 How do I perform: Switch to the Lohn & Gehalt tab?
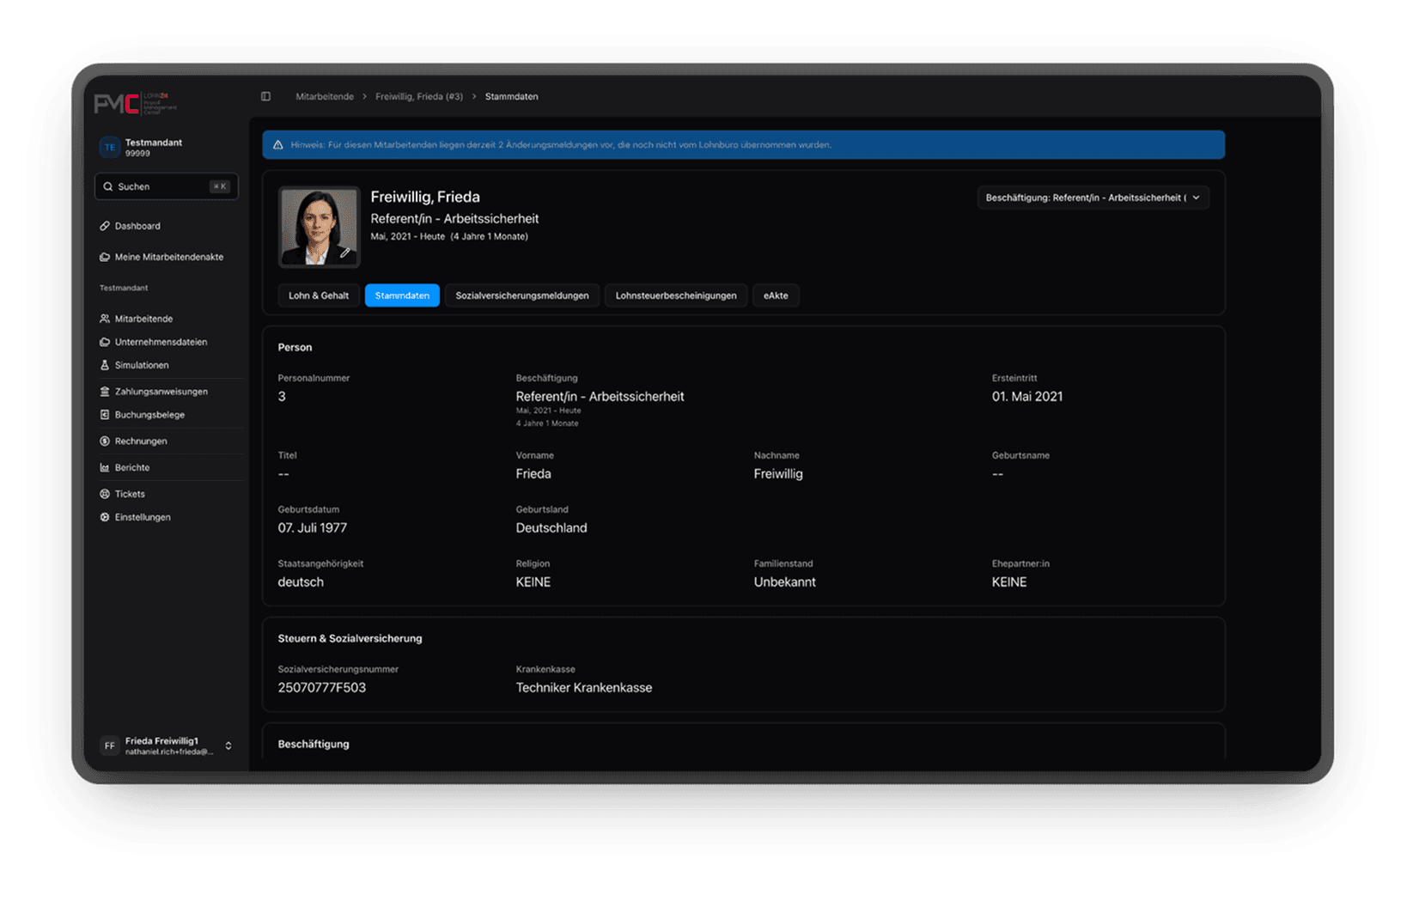319,295
